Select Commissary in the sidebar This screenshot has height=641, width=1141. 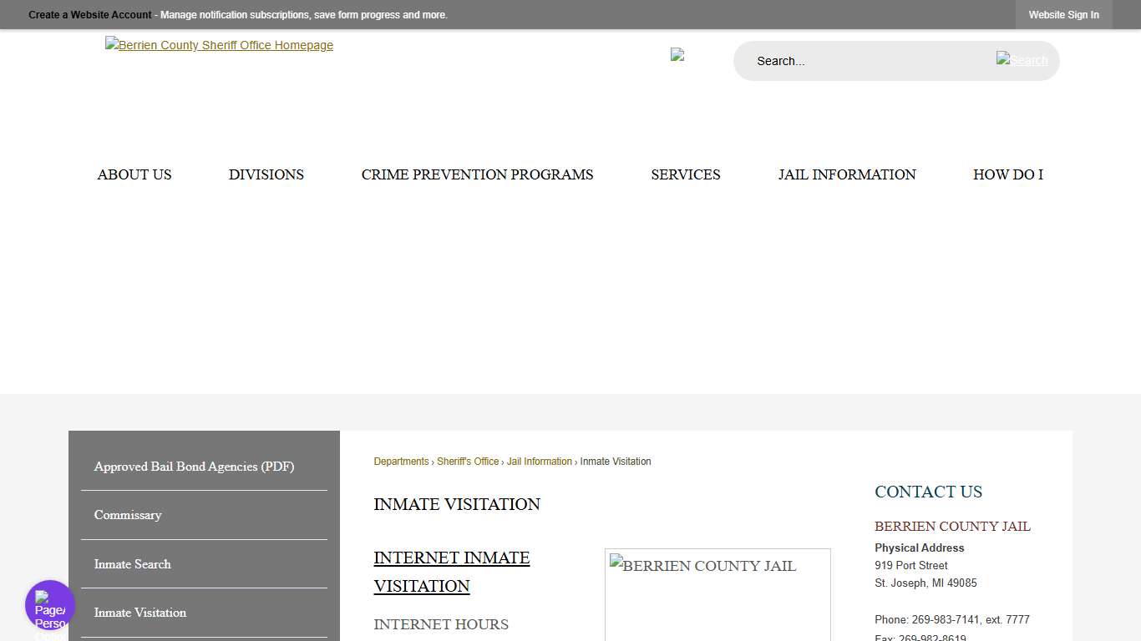coord(128,515)
